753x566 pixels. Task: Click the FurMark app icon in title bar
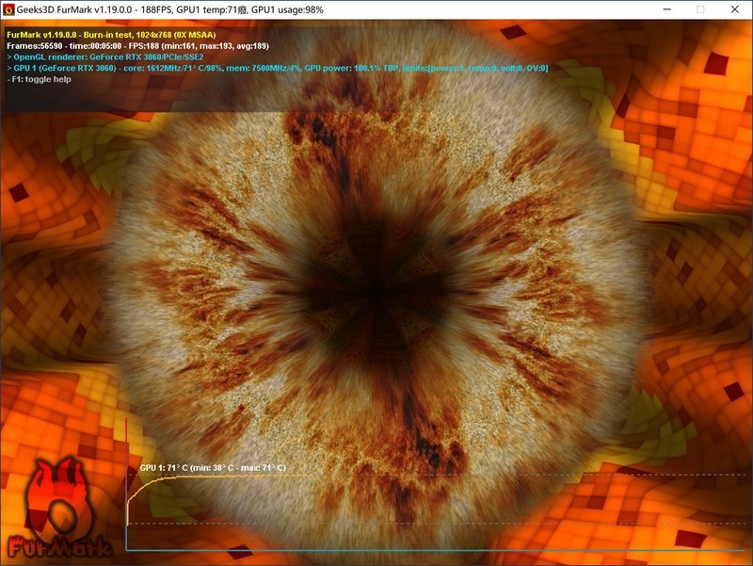[8, 9]
